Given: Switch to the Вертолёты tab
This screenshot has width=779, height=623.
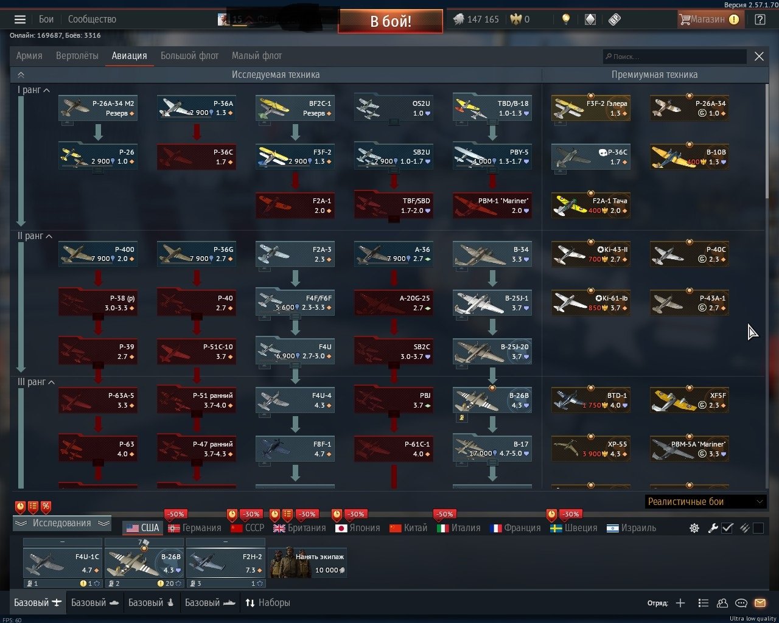Looking at the screenshot, I should (x=77, y=56).
